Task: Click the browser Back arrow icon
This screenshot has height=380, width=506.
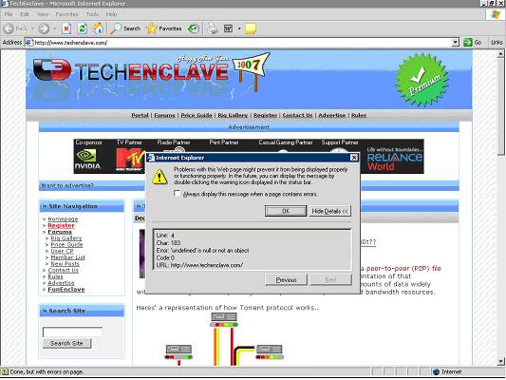Action: 9,28
